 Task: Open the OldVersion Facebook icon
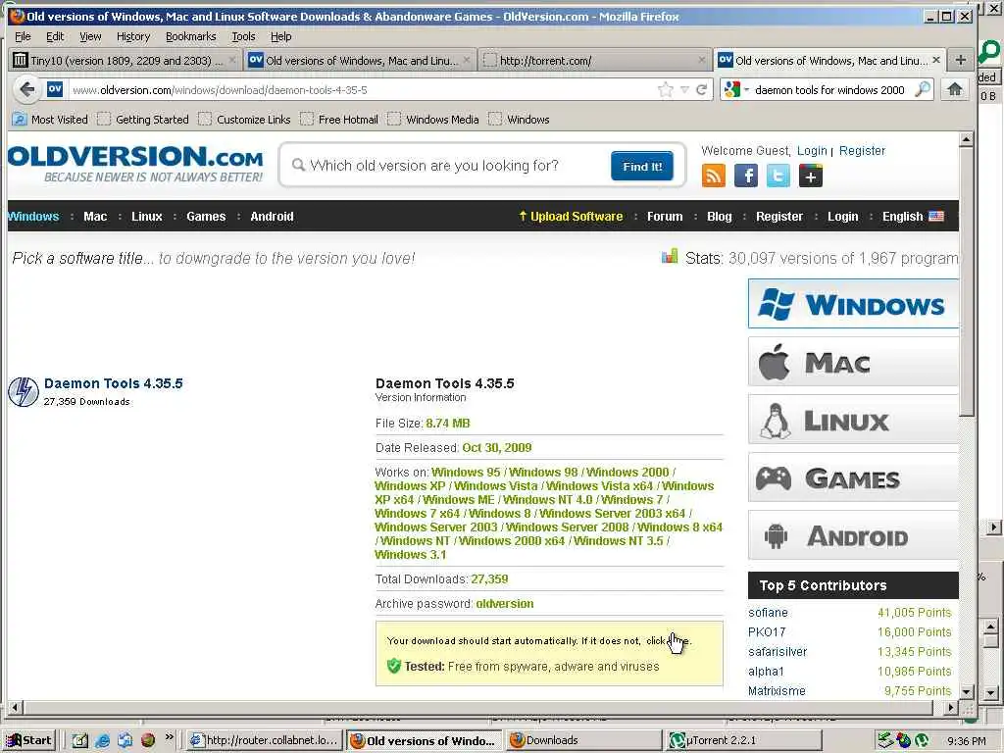pos(746,176)
